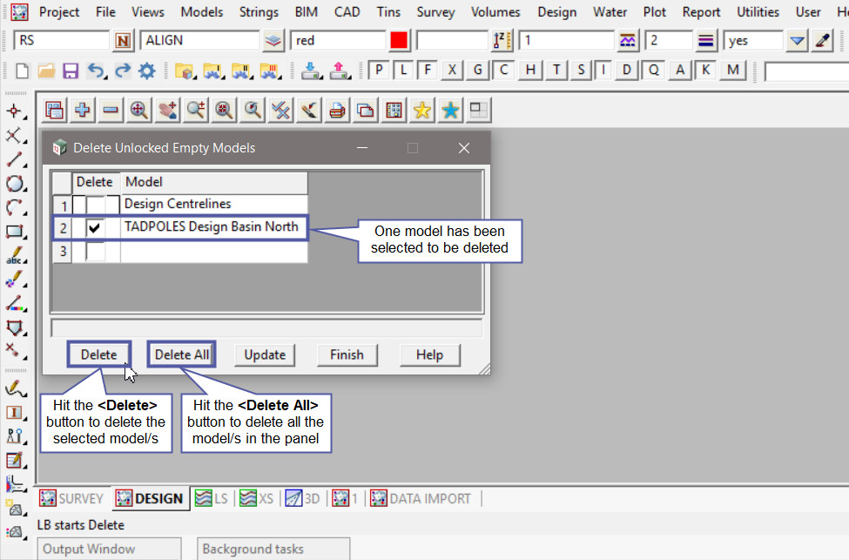Image resolution: width=849 pixels, height=560 pixels.
Task: Click the Finish button in the panel
Action: pos(347,354)
